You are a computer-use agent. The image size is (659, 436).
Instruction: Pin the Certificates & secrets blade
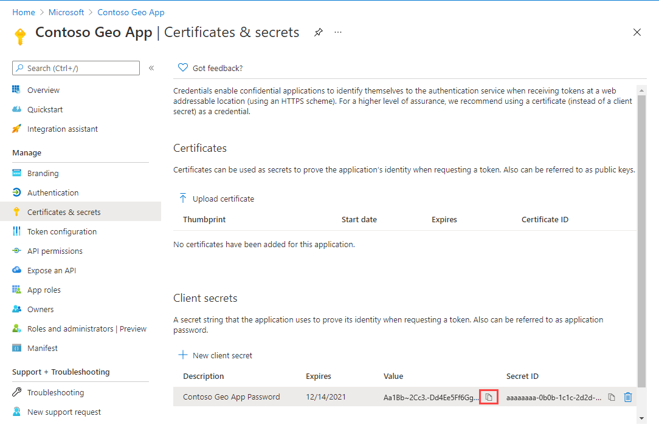tap(318, 32)
